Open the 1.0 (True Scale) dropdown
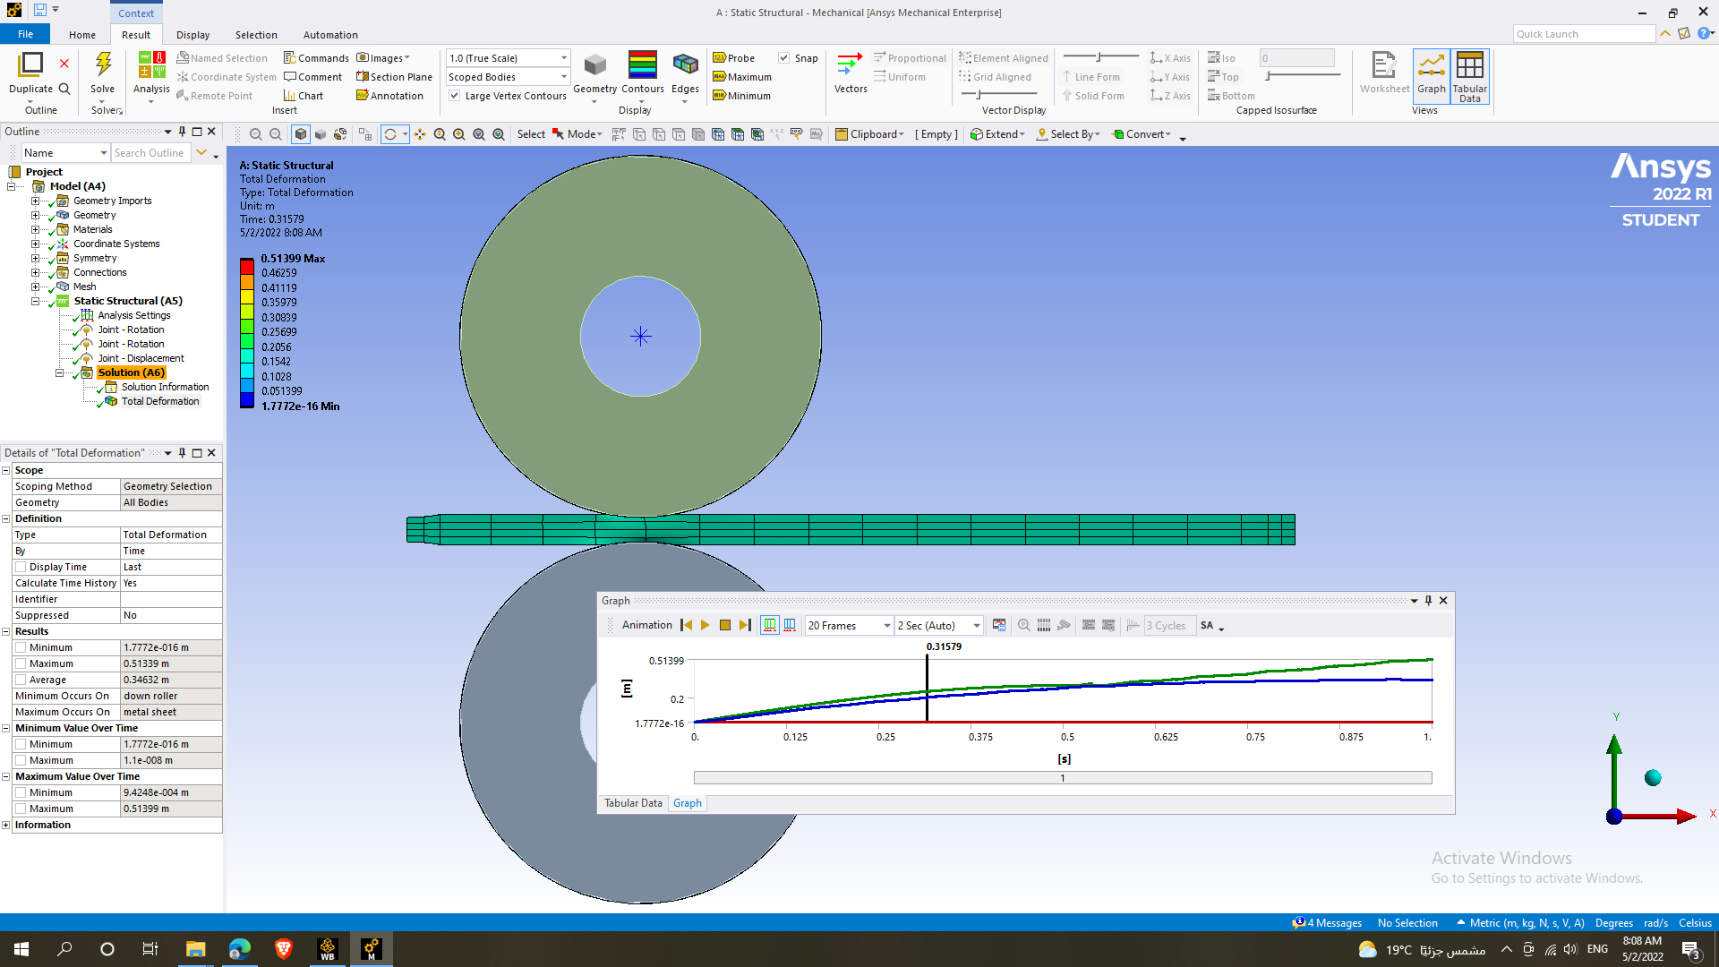Image resolution: width=1719 pixels, height=967 pixels. 508,58
